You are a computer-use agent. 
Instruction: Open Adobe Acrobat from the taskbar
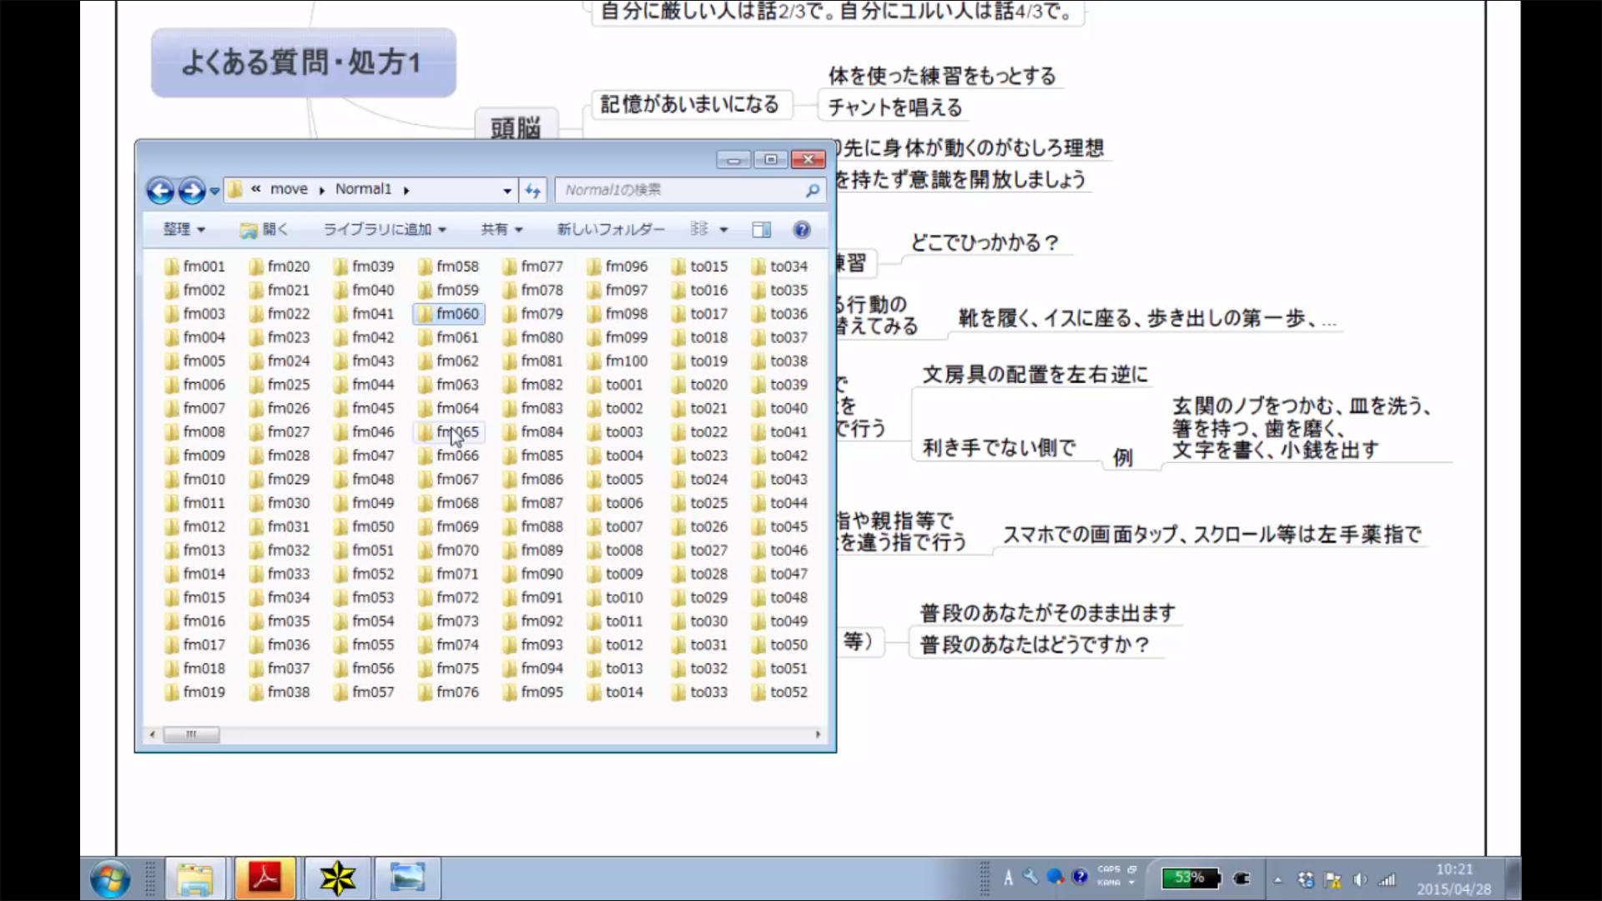[x=265, y=878]
